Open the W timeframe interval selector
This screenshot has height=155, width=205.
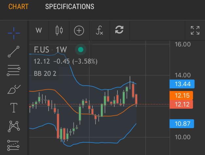pyautogui.click(x=39, y=30)
